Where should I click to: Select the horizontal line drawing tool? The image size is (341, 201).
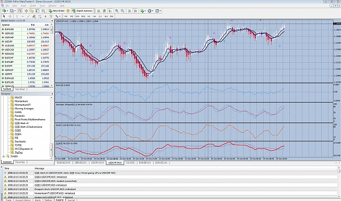pos(22,16)
